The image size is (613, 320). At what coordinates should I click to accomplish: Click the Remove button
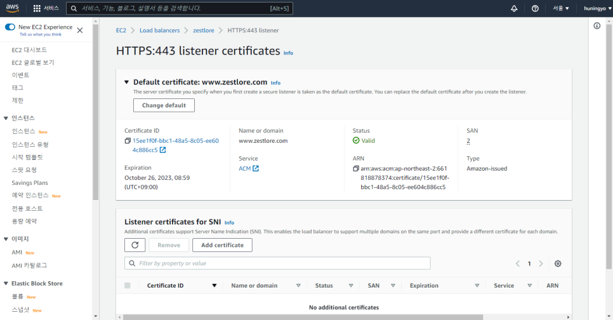[169, 245]
